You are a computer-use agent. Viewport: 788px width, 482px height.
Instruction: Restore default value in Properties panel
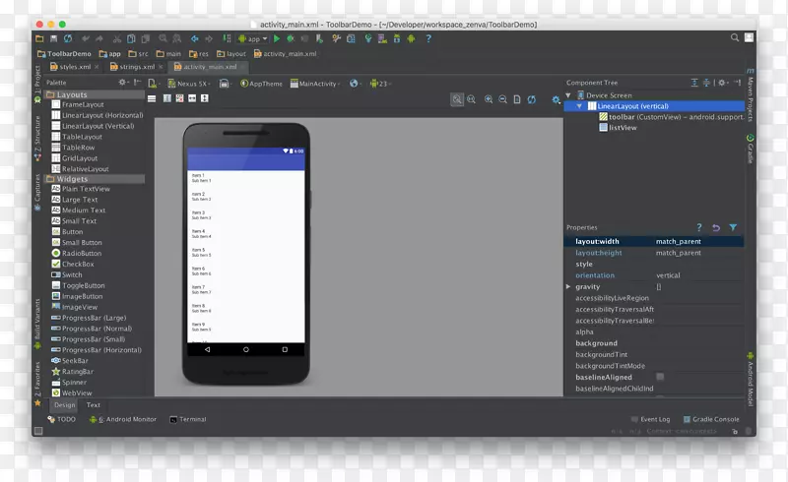click(716, 227)
